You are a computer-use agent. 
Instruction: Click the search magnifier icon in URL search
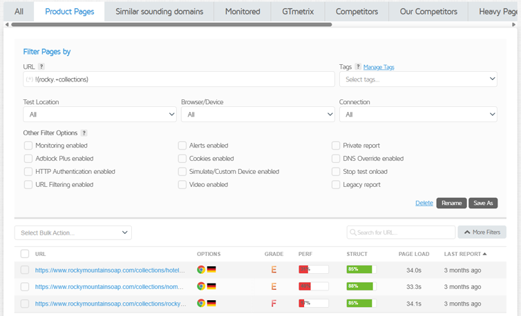click(353, 233)
